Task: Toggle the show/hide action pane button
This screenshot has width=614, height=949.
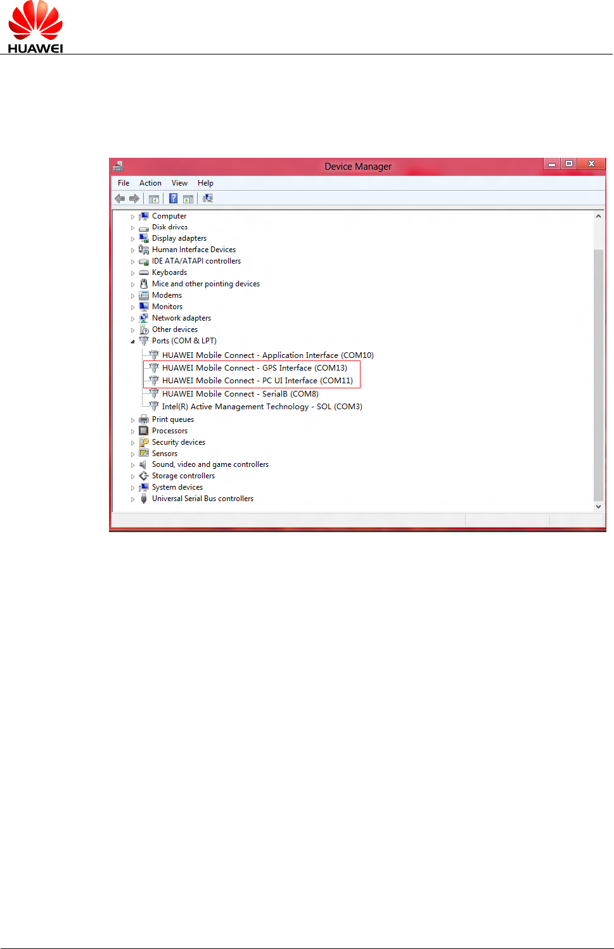Action: pyautogui.click(x=188, y=199)
